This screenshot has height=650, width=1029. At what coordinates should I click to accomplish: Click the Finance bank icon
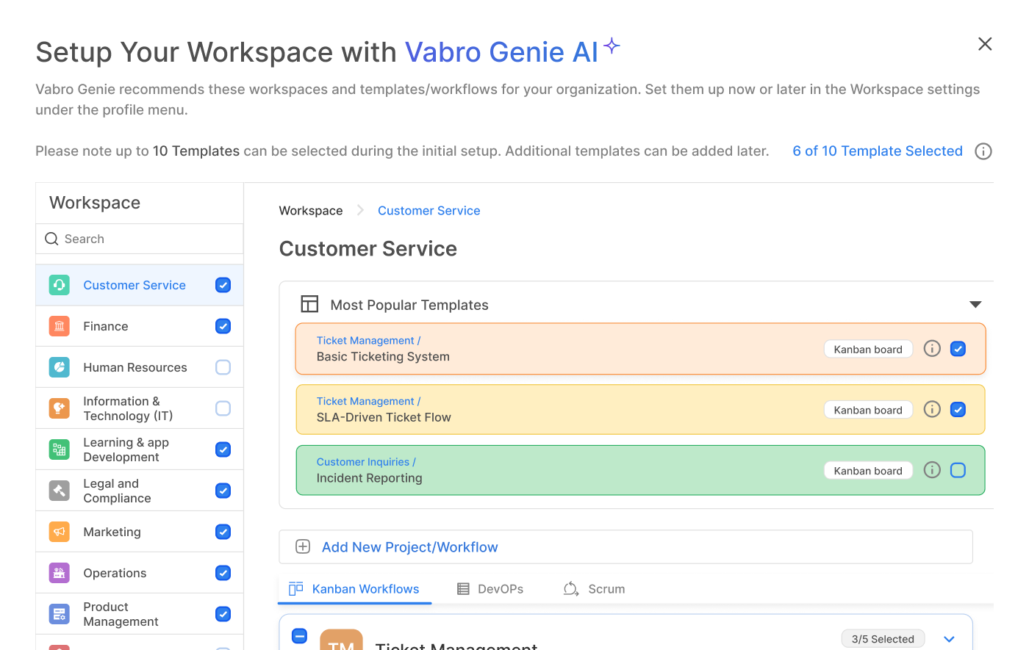[x=60, y=326]
